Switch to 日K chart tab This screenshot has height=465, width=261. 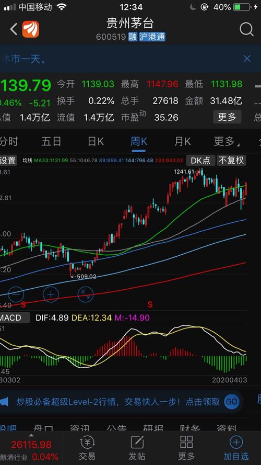point(96,141)
